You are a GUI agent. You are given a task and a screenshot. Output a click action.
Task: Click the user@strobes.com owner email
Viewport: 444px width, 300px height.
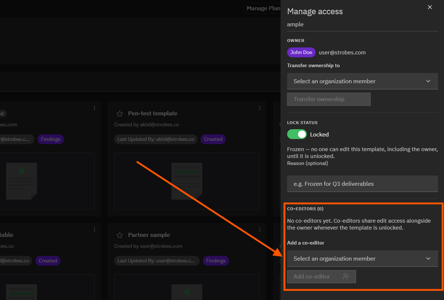(x=342, y=53)
